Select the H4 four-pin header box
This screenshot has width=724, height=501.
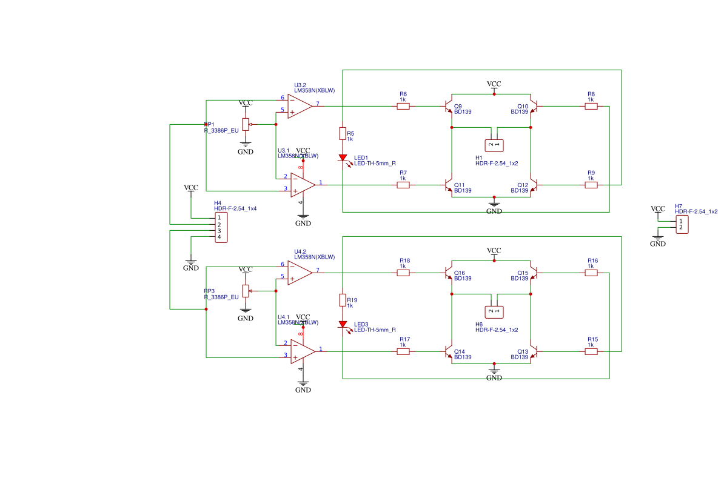point(221,227)
